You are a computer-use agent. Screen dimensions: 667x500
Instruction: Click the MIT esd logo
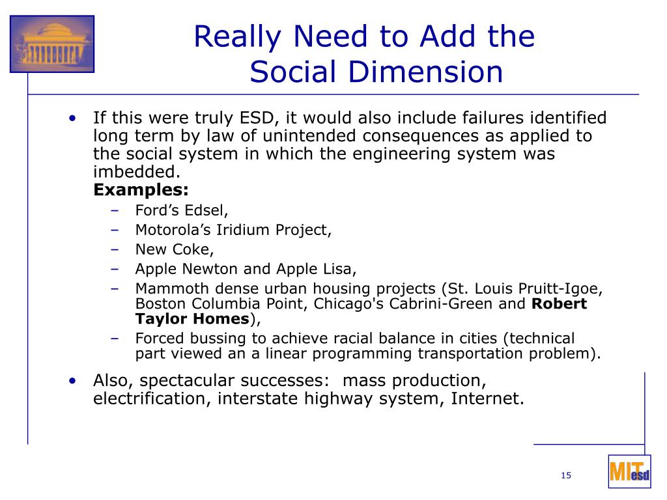click(630, 471)
